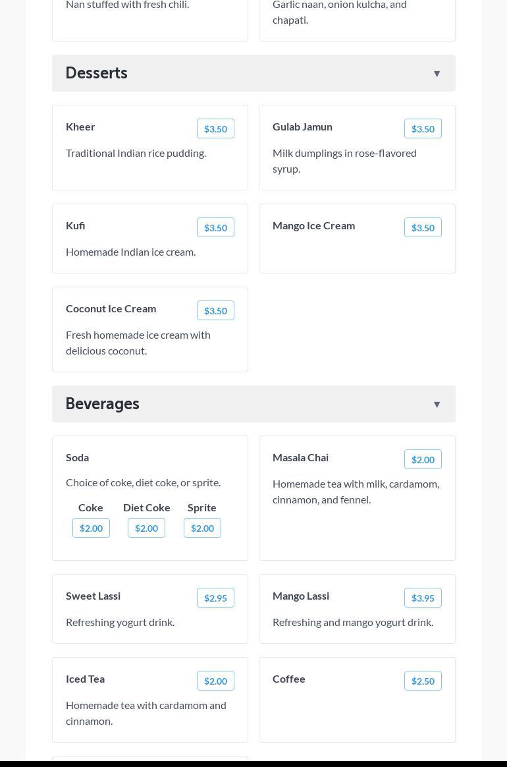Collapse the Beverages section arrow
This screenshot has height=767, width=507.
click(x=437, y=405)
